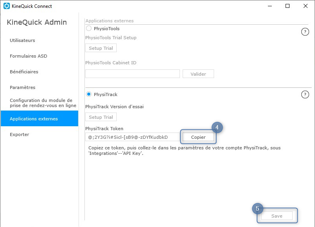Click the PhysiTrack Token text field
315x227 pixels.
[132, 137]
